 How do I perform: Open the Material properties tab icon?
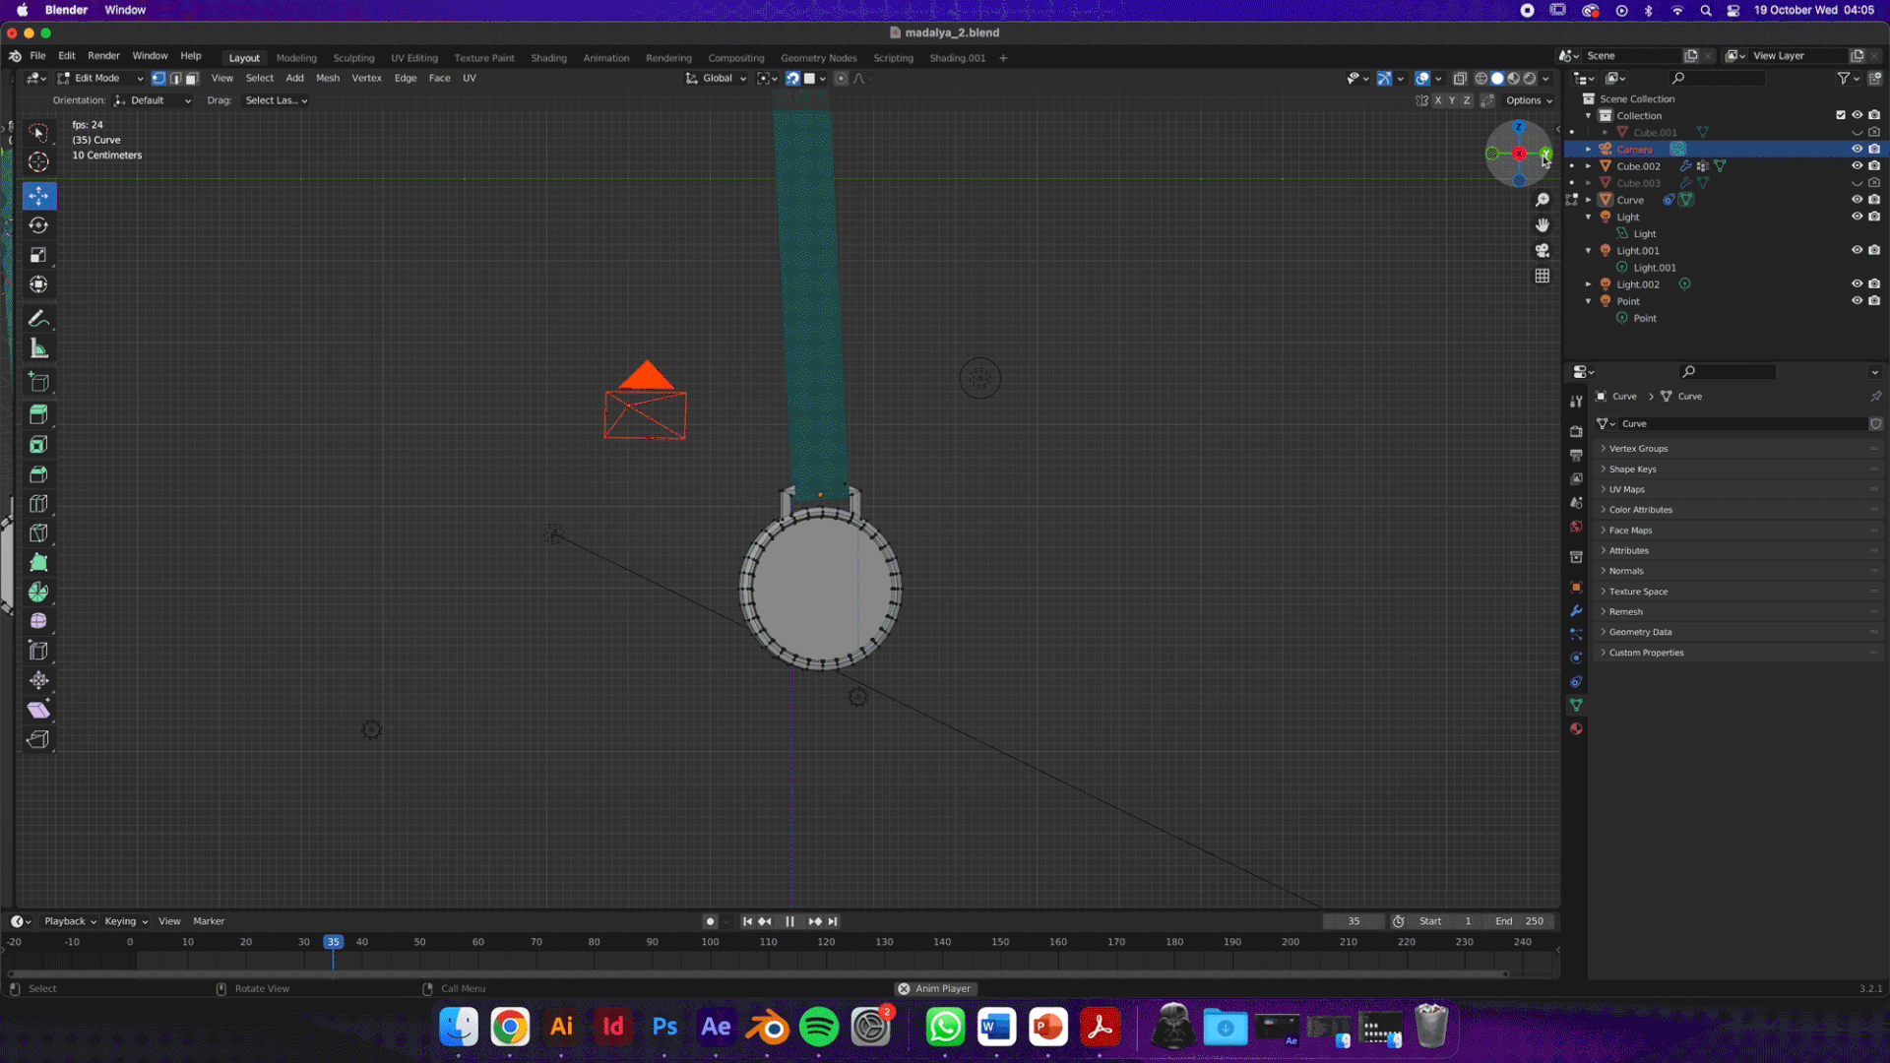pyautogui.click(x=1576, y=729)
